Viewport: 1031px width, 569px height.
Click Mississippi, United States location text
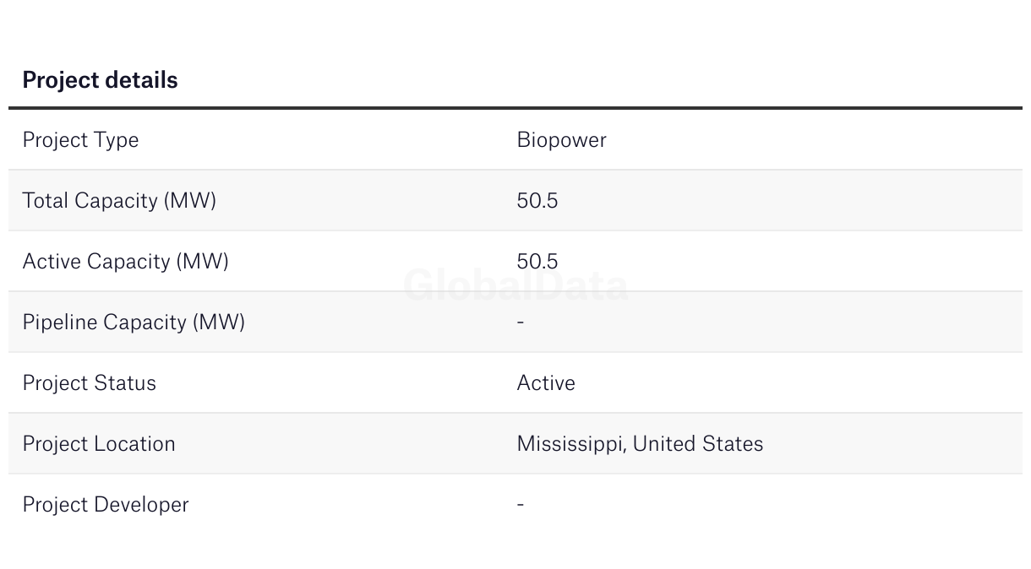point(640,444)
